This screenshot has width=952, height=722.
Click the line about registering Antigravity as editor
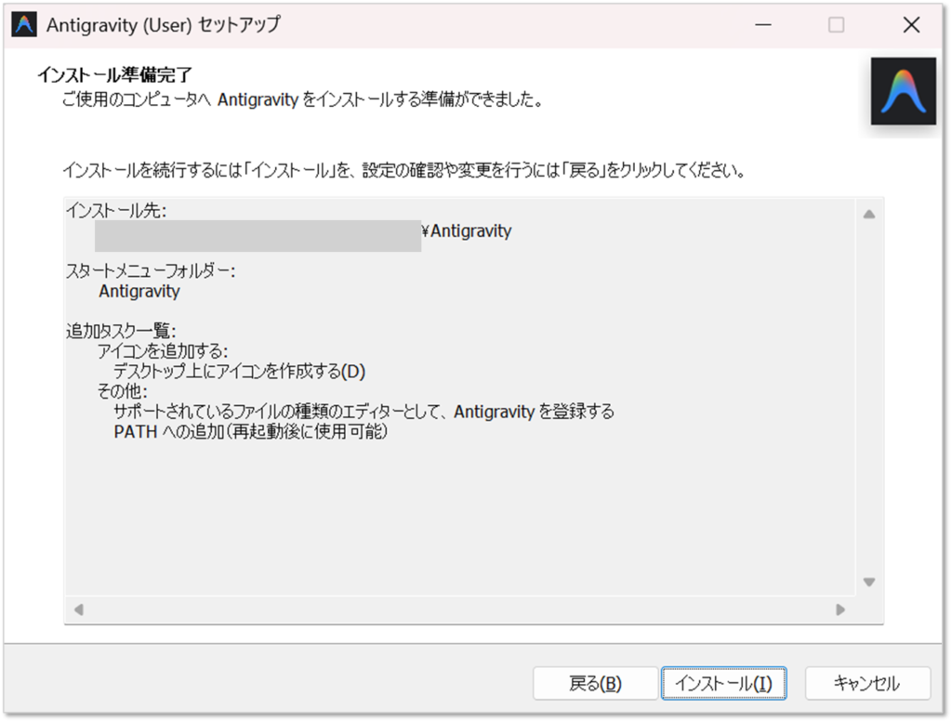point(364,412)
